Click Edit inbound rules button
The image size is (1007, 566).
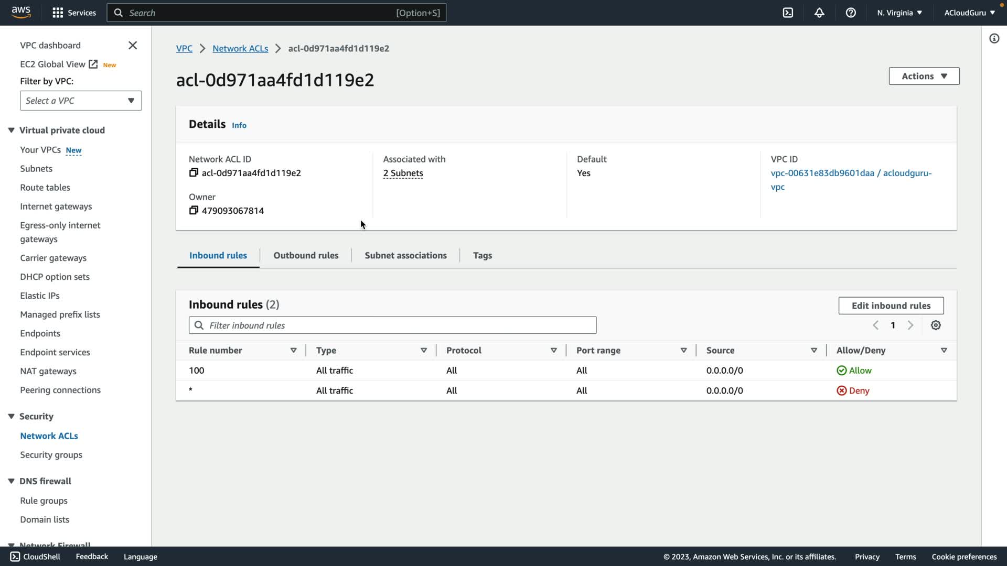891,306
